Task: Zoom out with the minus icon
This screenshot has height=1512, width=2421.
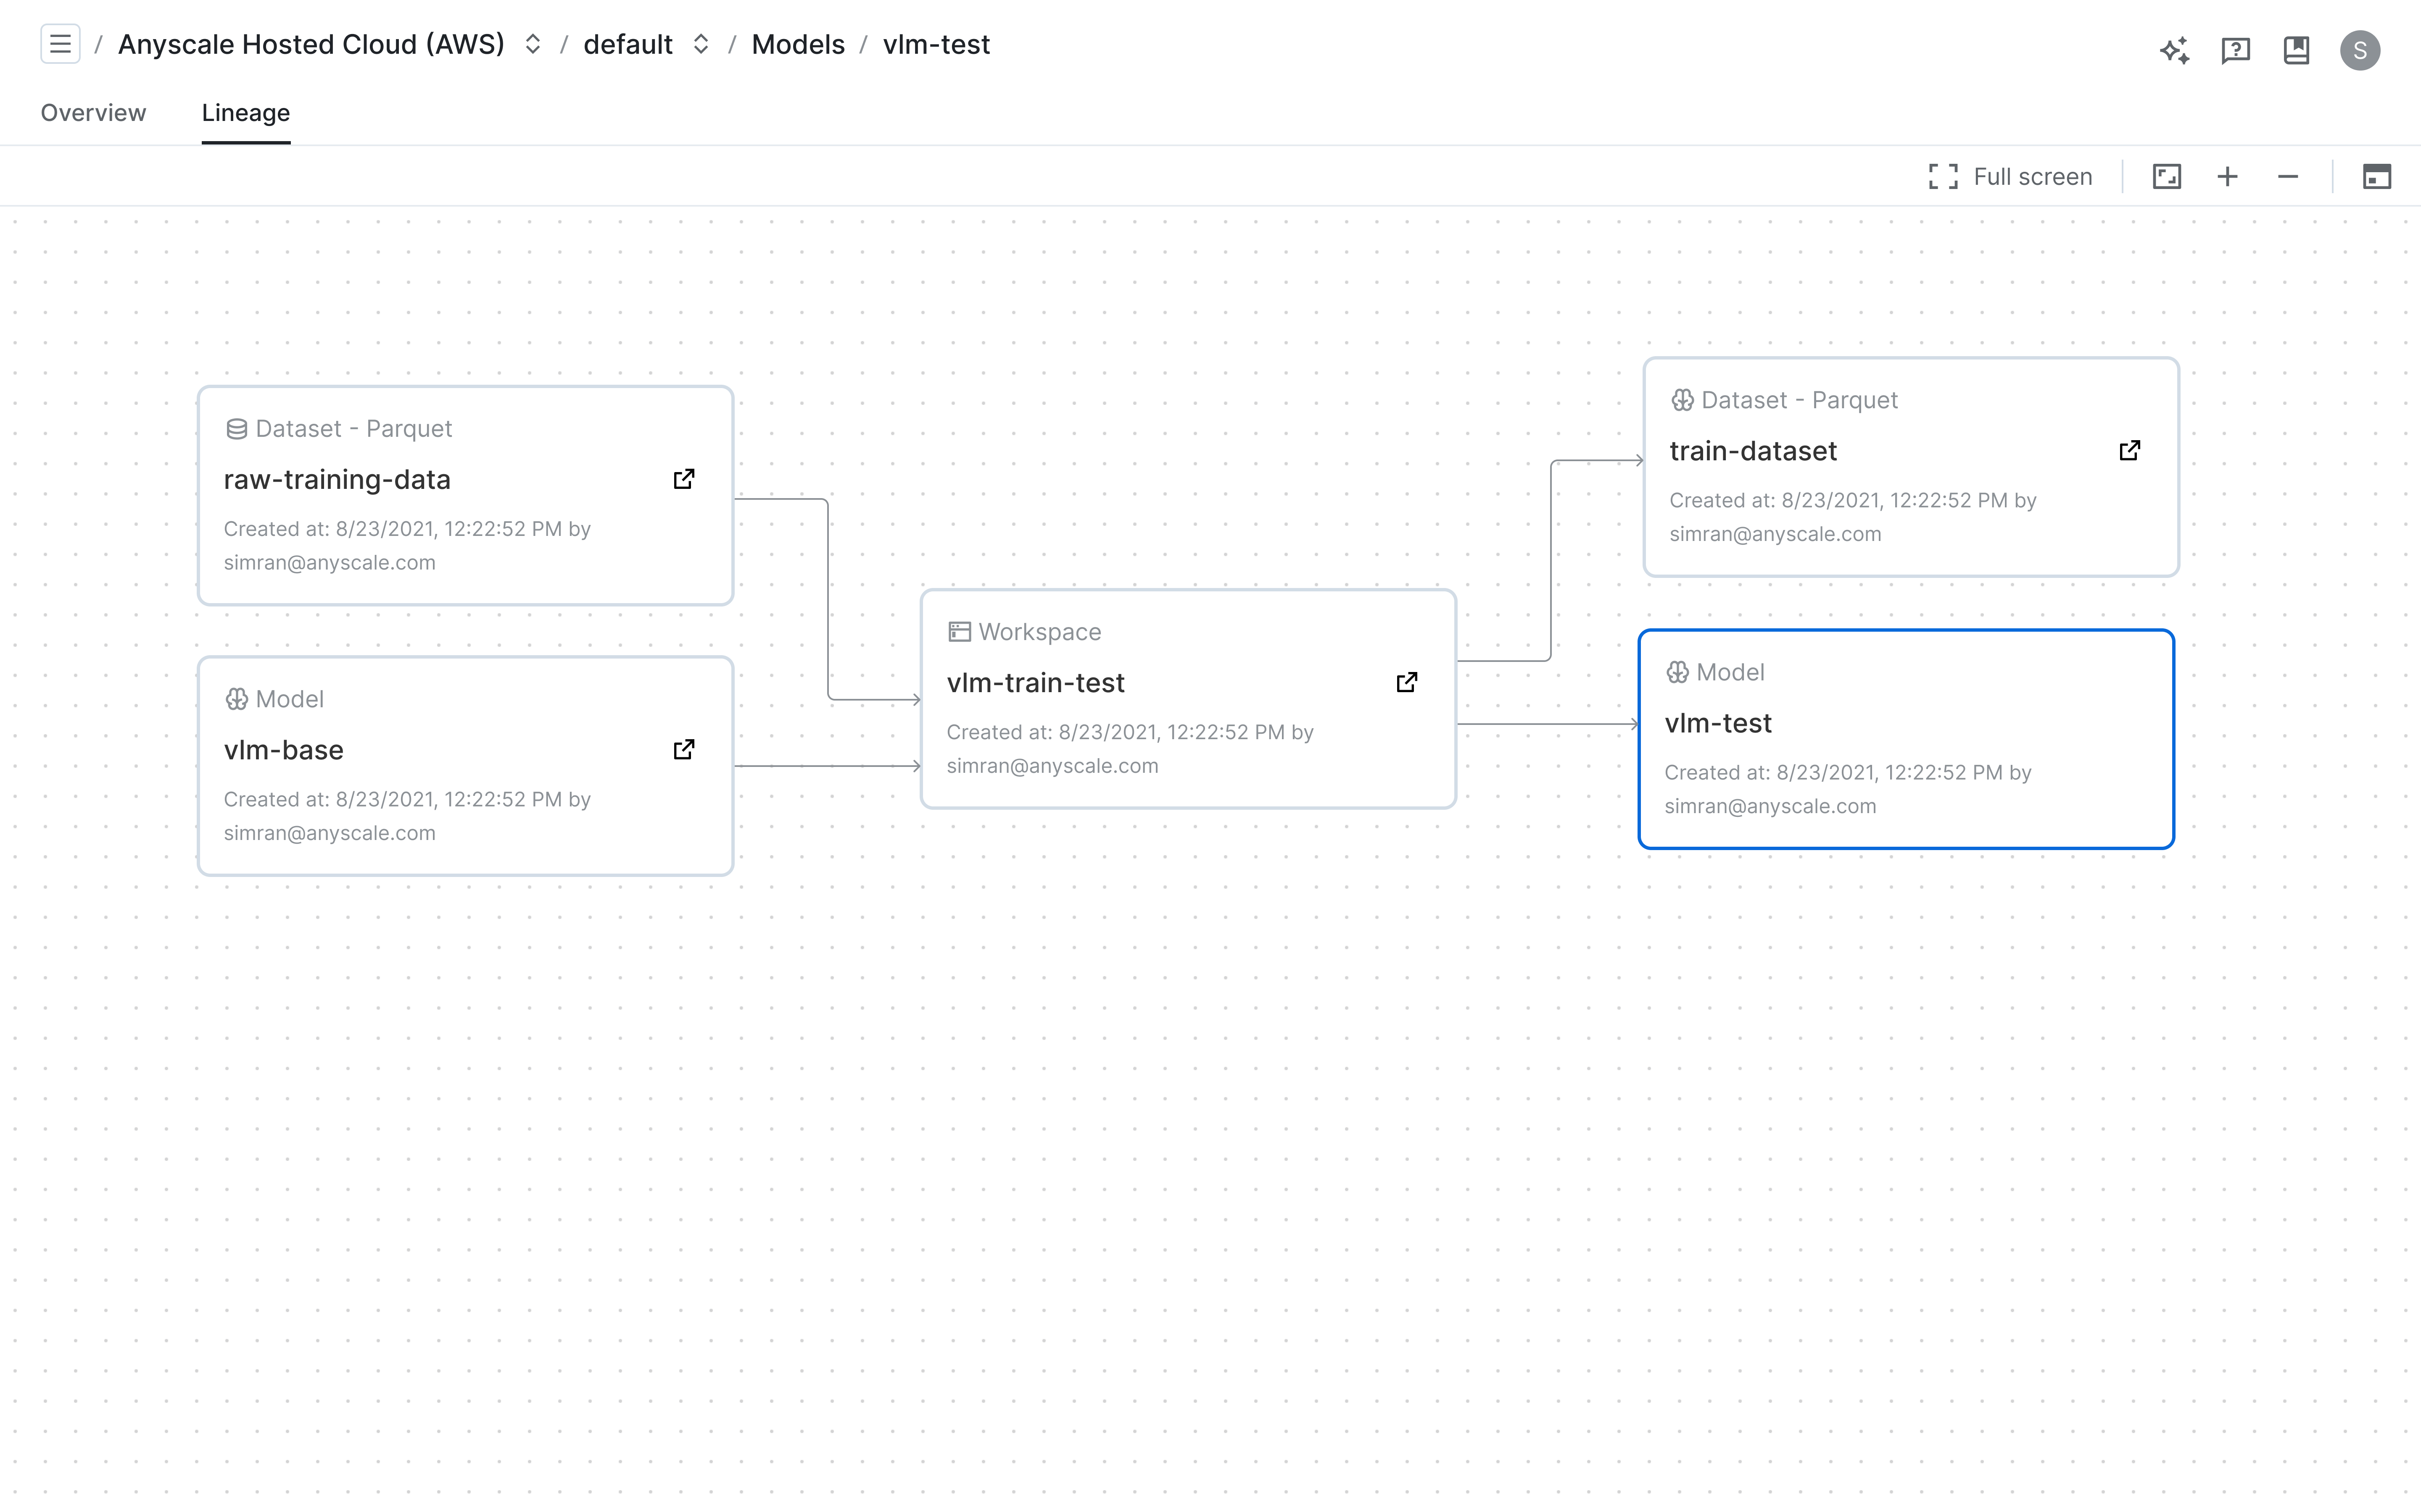Action: click(2288, 177)
